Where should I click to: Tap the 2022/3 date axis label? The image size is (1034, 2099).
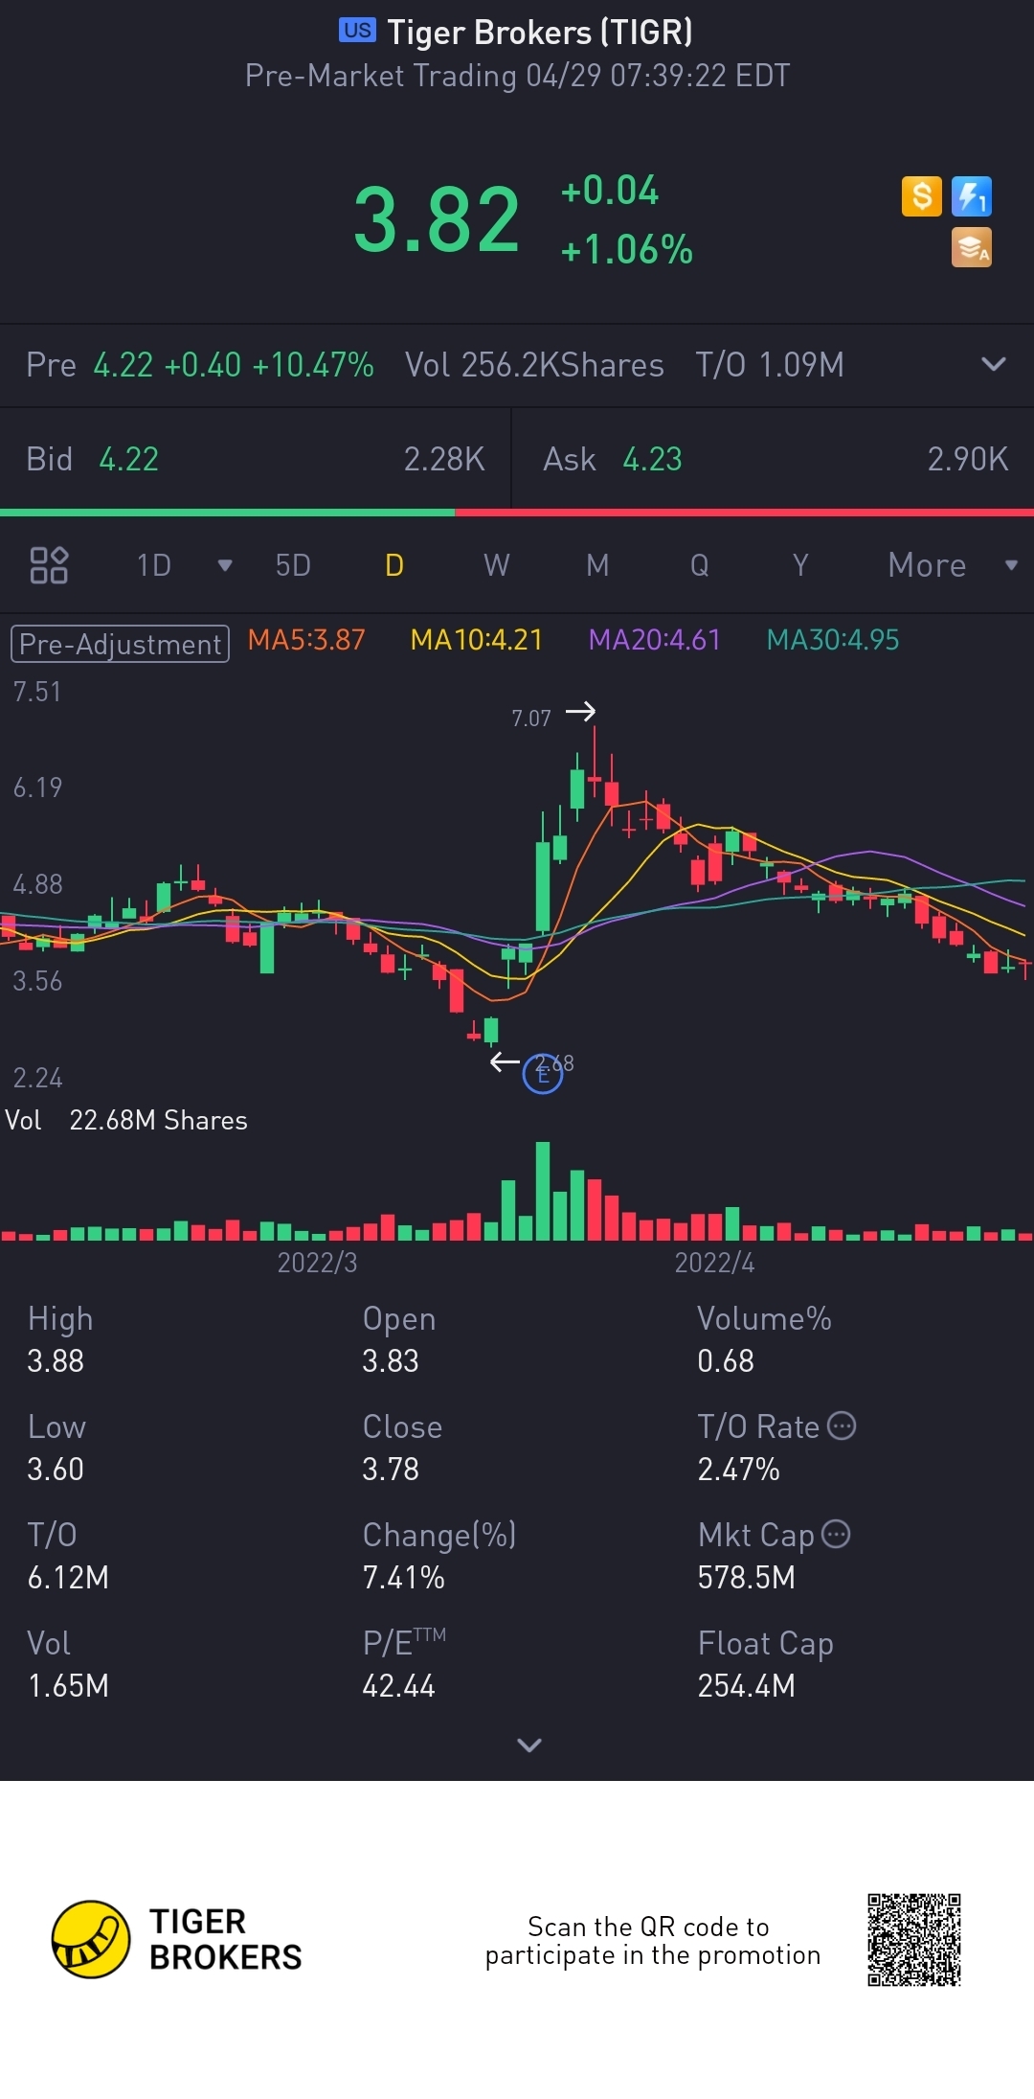coord(317,1263)
